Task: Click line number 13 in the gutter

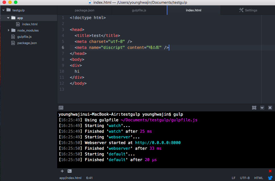Action: (62, 89)
